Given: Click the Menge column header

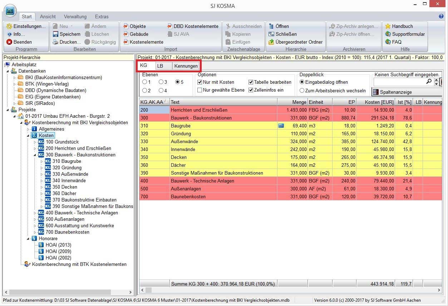Looking at the screenshot, I should pyautogui.click(x=292, y=102).
